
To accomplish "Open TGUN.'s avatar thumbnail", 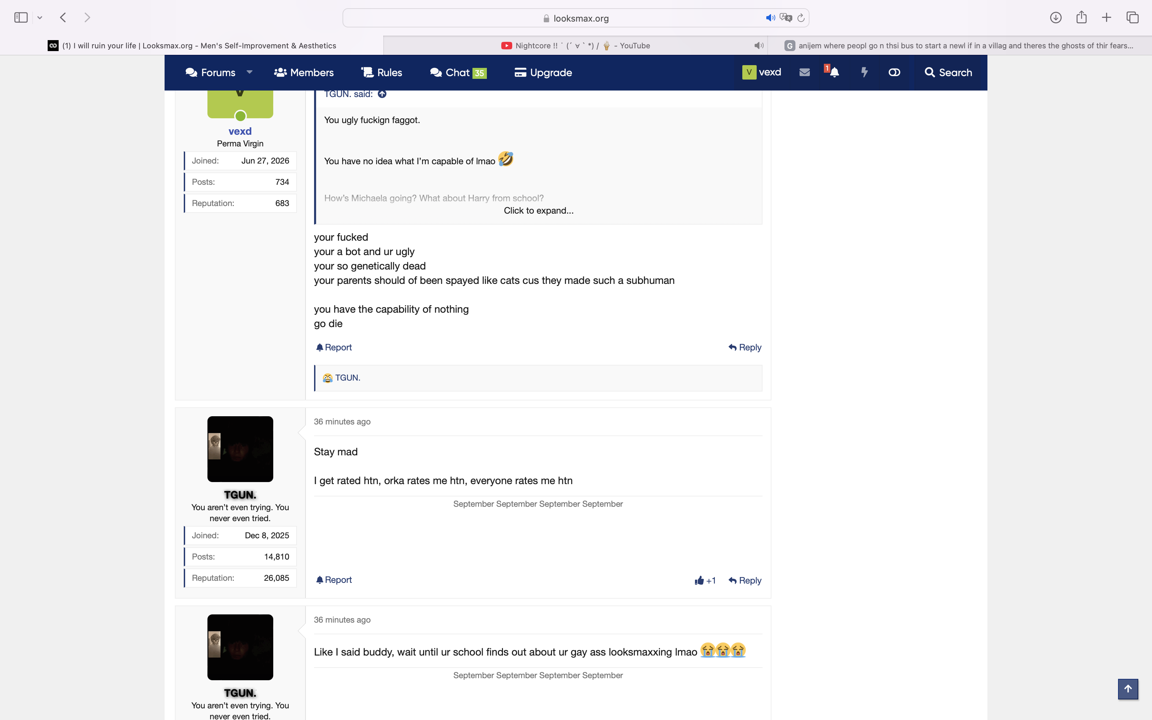I will click(240, 449).
